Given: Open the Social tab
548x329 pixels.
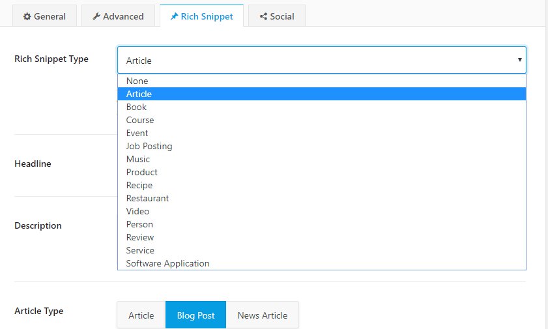Looking at the screenshot, I should pos(277,16).
